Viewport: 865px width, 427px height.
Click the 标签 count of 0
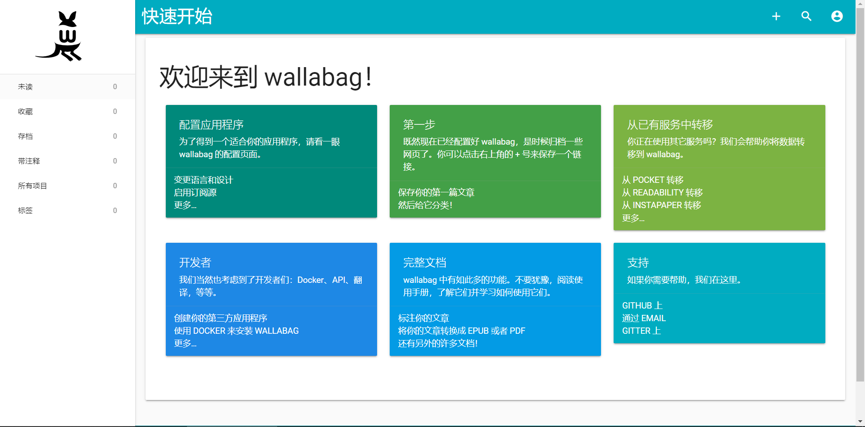[x=115, y=210]
